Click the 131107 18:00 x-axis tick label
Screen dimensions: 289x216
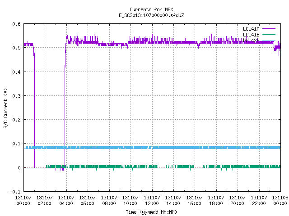coord(216,200)
